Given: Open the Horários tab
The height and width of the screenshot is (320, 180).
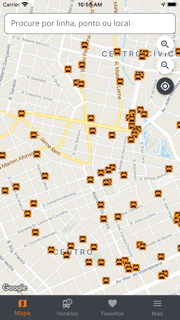Looking at the screenshot, I should pyautogui.click(x=67, y=307).
